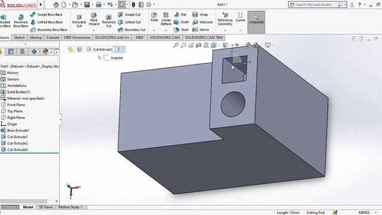Open the Reference Geometry dropdown arrow
The image size is (382, 215).
click(x=225, y=30)
